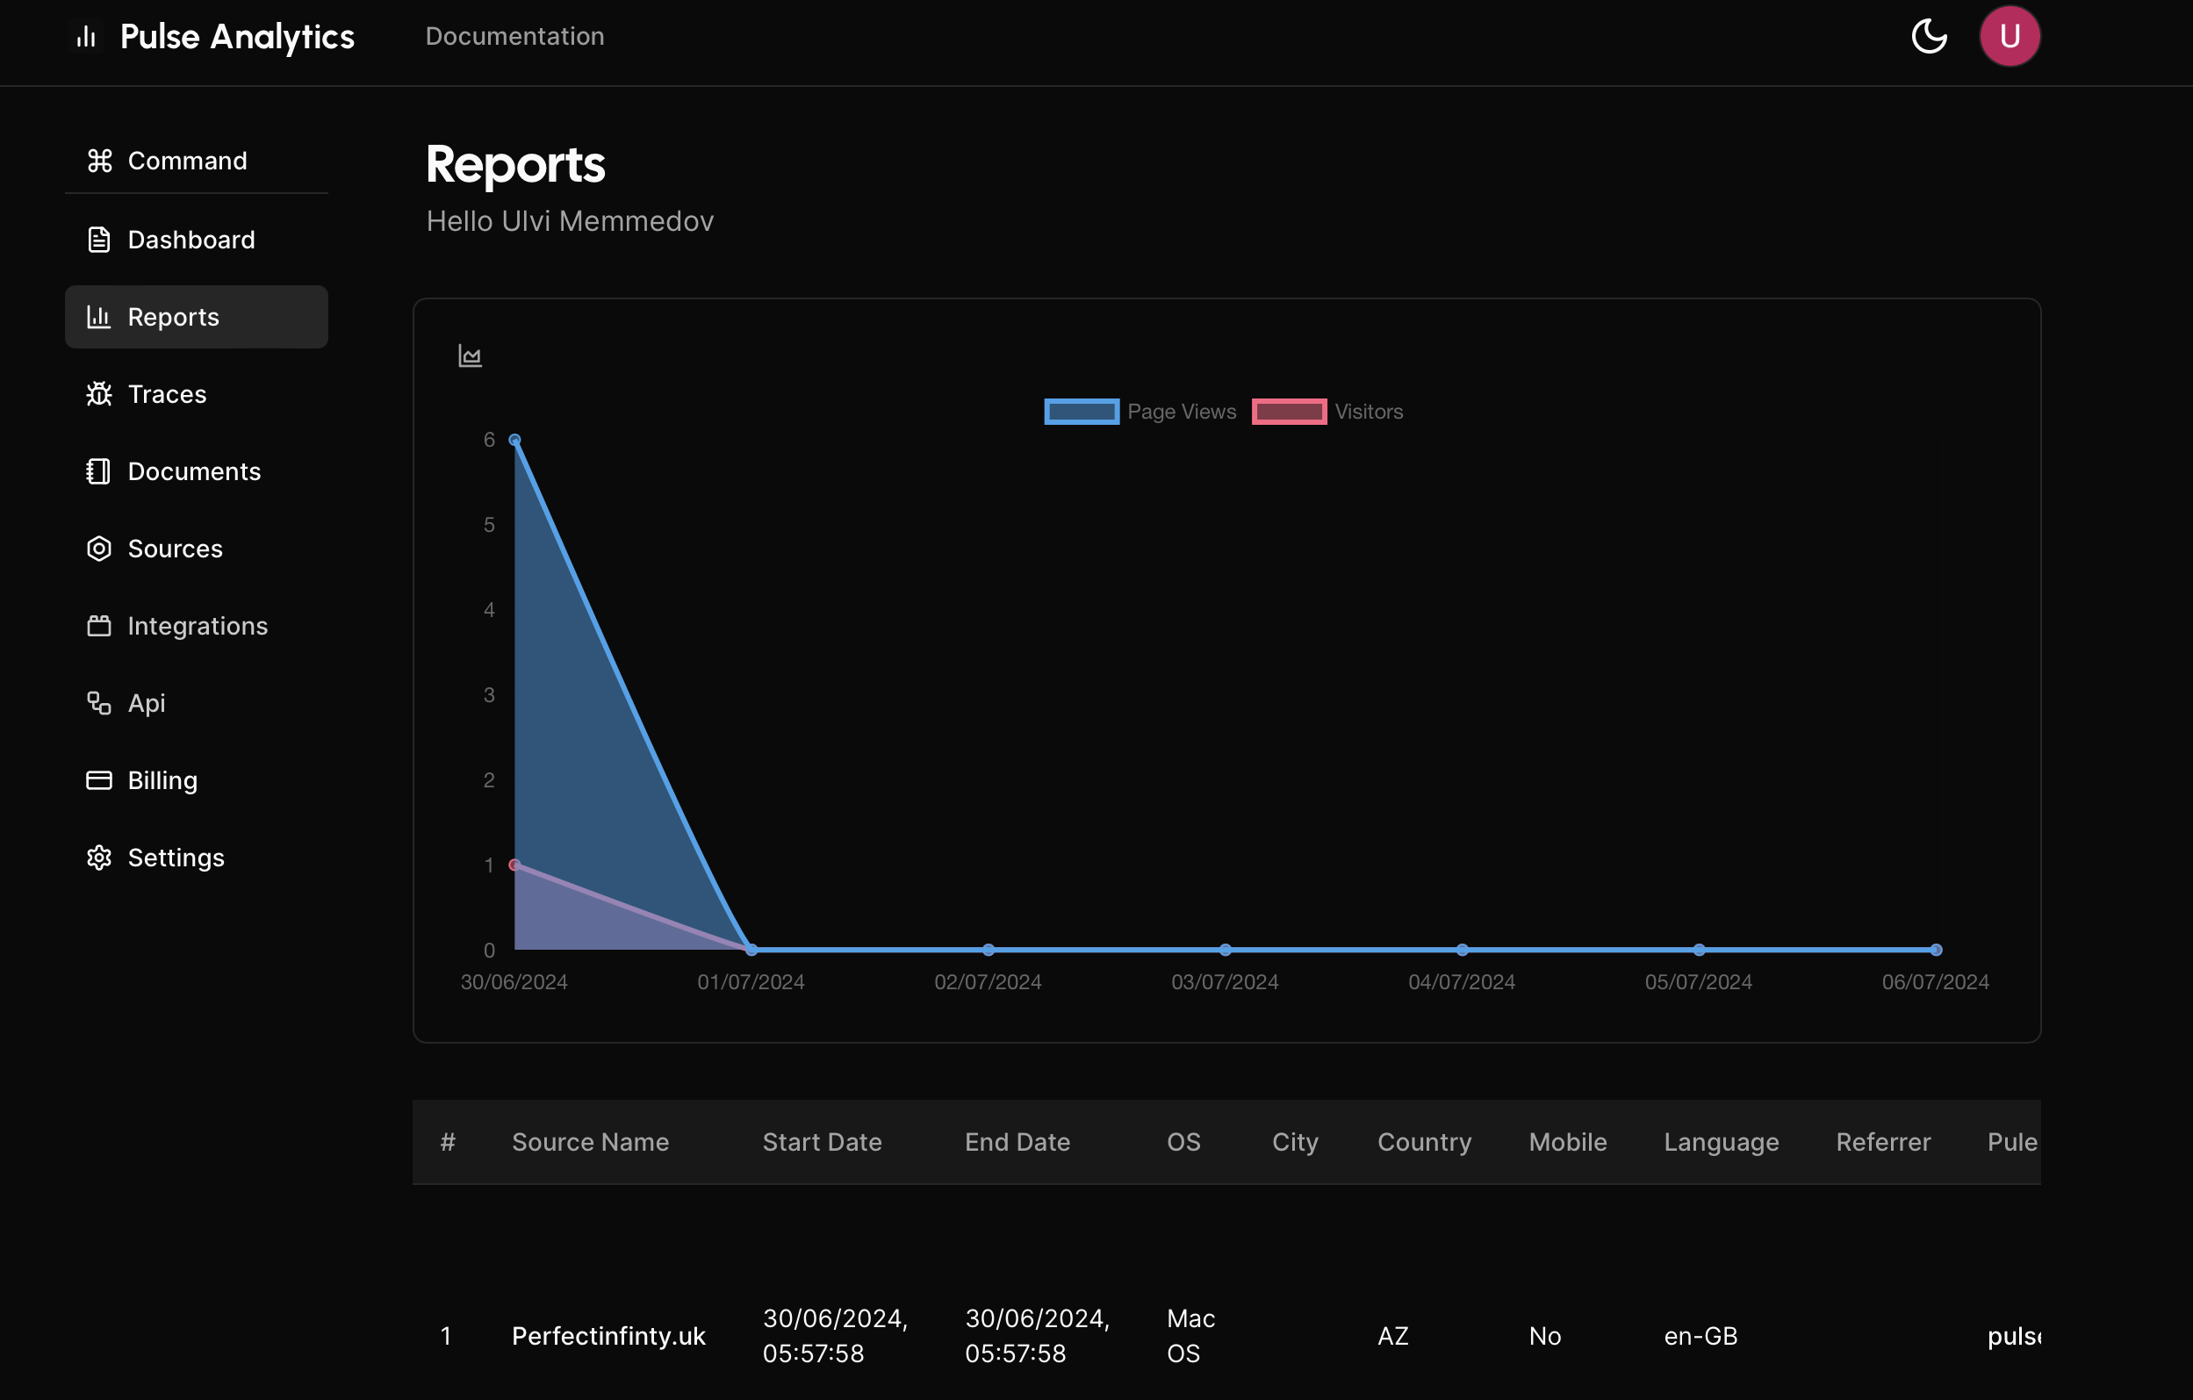The image size is (2193, 1400).
Task: Click the data point at 03/07/2024
Action: click(1225, 950)
